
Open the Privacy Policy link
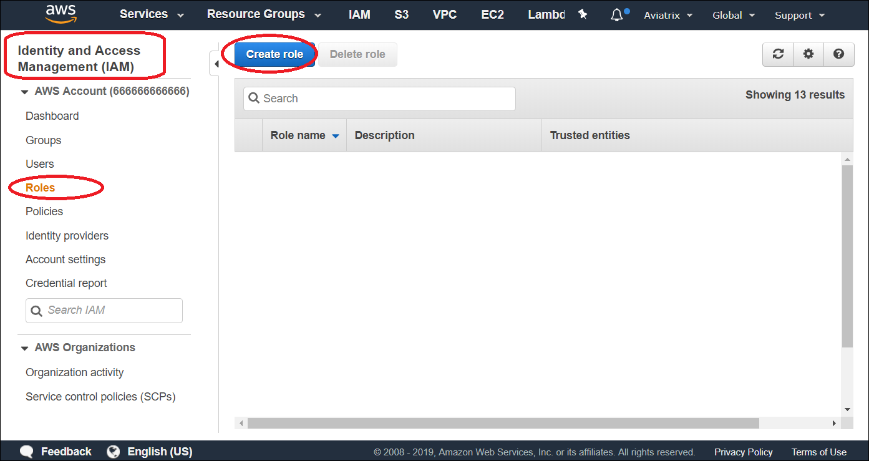tap(743, 452)
